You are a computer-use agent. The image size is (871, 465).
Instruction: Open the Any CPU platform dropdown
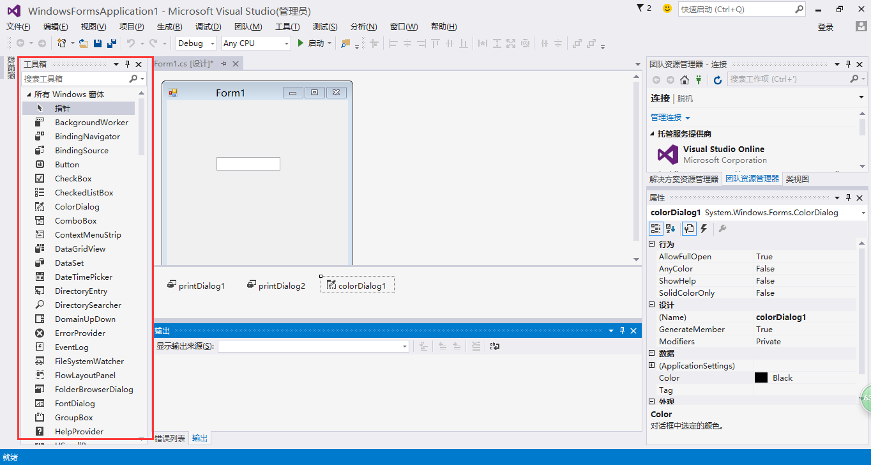click(256, 43)
